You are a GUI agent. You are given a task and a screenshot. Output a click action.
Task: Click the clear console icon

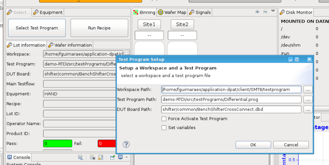pos(92,157)
